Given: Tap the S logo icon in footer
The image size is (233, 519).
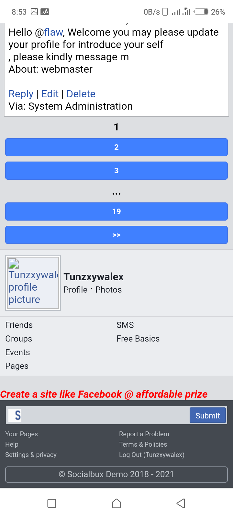Looking at the screenshot, I should 15,415.
